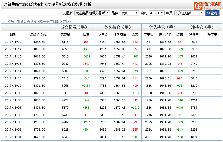This screenshot has height=142, width=223.
Task: Click volume value 9249
Action: [x=65, y=64]
